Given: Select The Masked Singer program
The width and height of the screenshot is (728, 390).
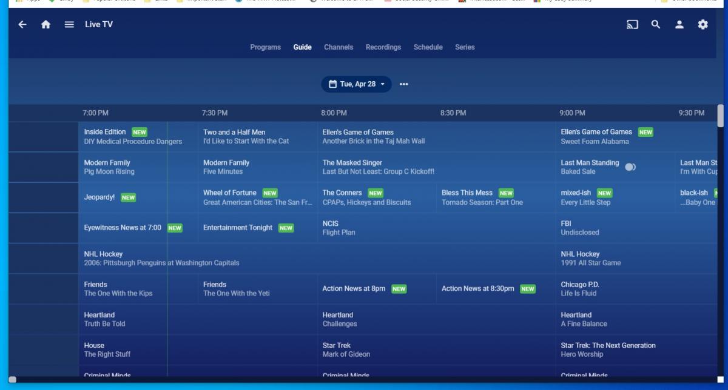Looking at the screenshot, I should pos(436,167).
